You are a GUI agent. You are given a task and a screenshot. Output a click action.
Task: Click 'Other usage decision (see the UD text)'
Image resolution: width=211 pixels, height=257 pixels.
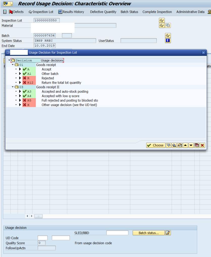tap(69, 105)
